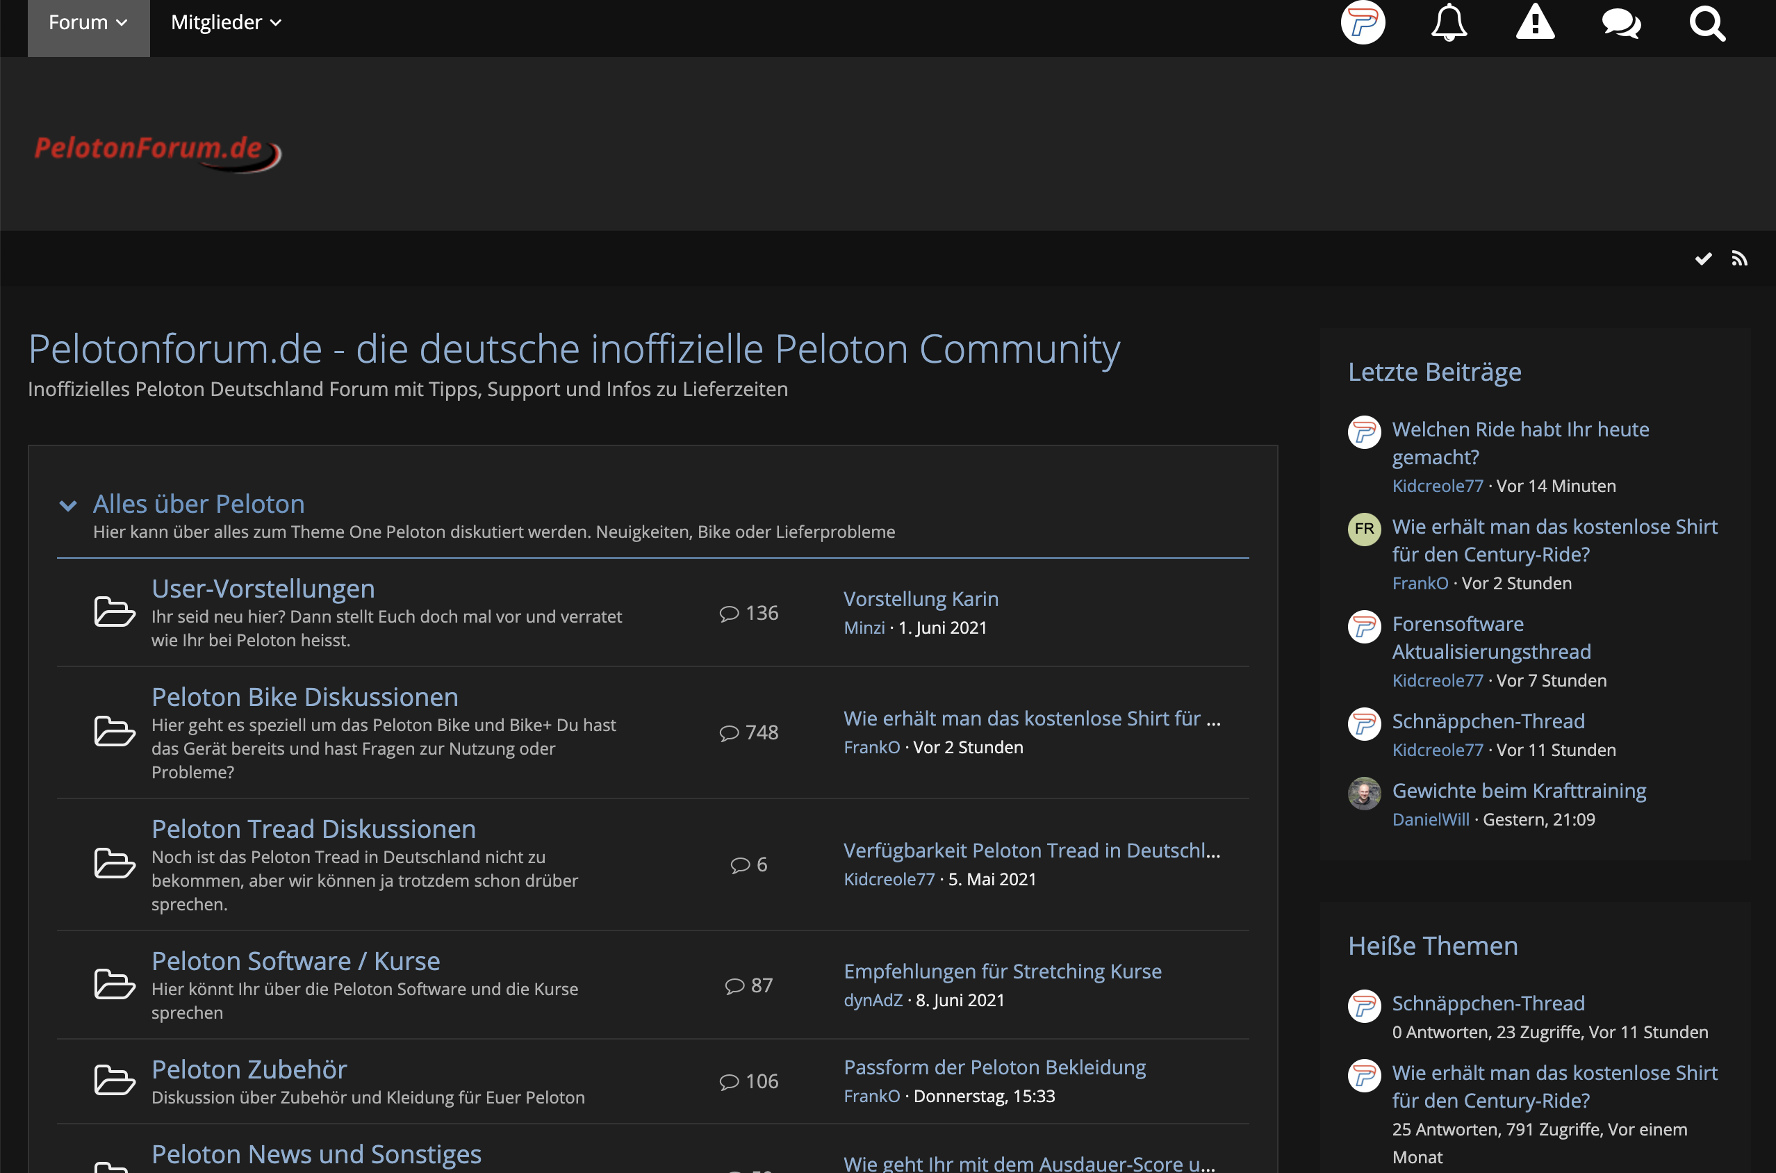Open user Minzi's profile
The image size is (1776, 1173).
coord(864,628)
